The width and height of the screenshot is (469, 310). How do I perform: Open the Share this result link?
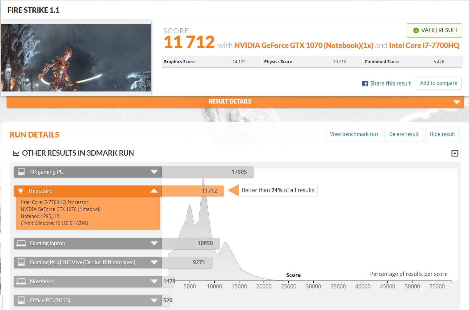390,84
